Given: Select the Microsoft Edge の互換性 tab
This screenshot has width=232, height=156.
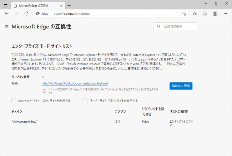Looking at the screenshot, I should click(38, 6).
